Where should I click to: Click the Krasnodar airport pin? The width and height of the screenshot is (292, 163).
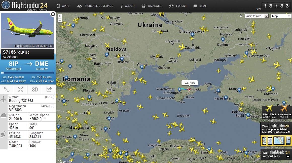coord(239,90)
